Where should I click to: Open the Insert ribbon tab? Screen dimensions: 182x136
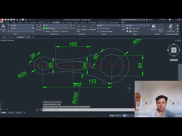(49, 22)
